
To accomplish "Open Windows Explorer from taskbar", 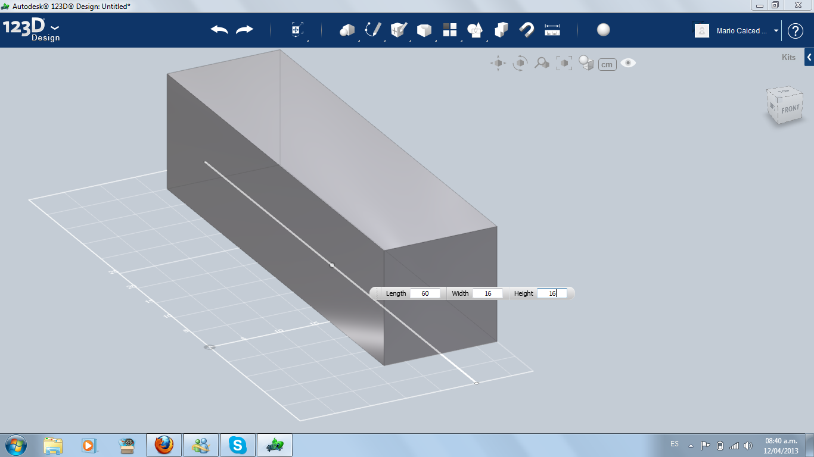I will pos(53,445).
